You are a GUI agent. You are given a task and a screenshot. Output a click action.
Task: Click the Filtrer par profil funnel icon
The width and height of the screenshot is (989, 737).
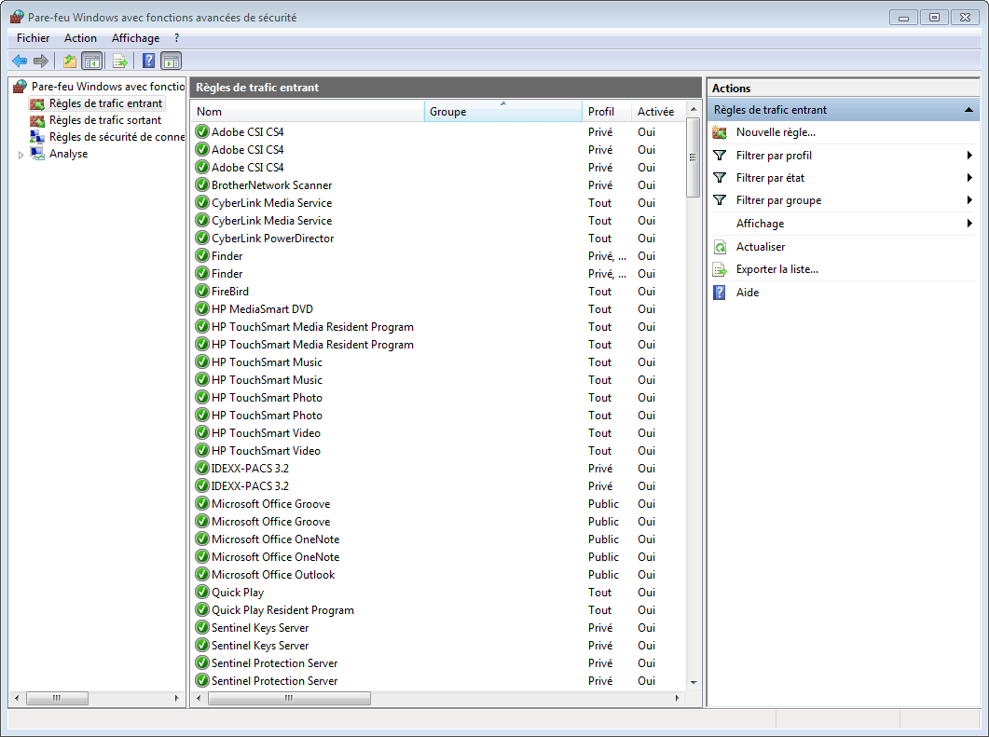pos(720,155)
